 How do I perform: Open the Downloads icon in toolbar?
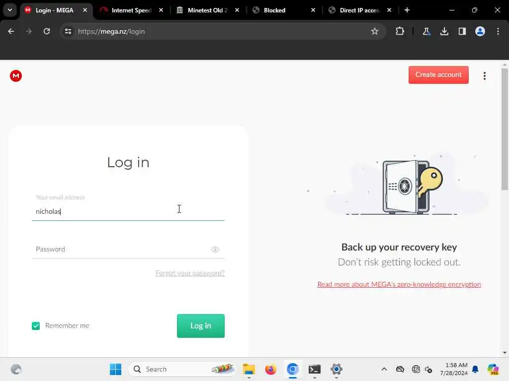[x=444, y=31]
